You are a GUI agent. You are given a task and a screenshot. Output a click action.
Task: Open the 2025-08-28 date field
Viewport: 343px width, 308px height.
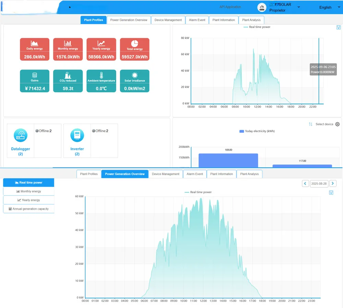319,183
